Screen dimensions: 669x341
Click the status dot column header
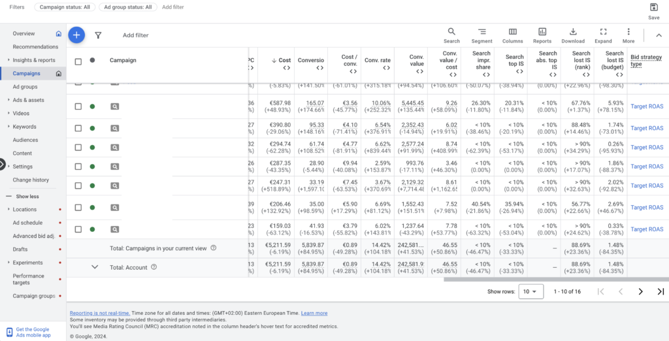click(92, 60)
